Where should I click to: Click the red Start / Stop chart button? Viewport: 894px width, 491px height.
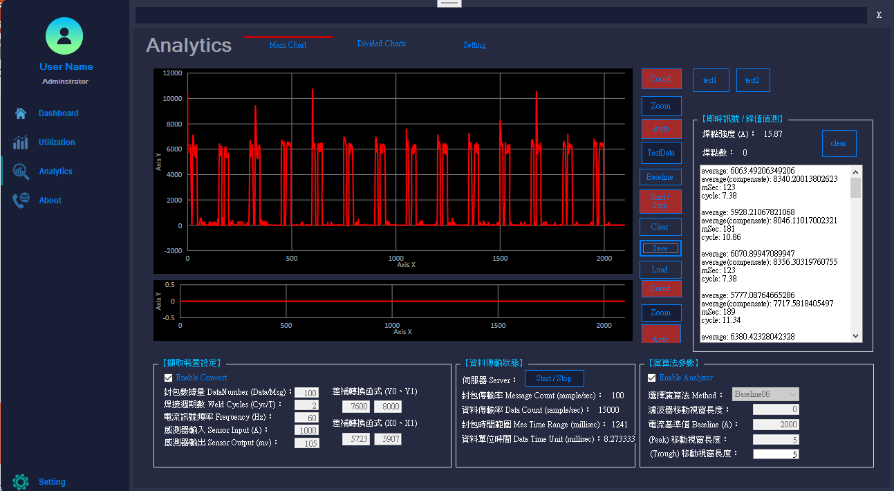pyautogui.click(x=660, y=201)
